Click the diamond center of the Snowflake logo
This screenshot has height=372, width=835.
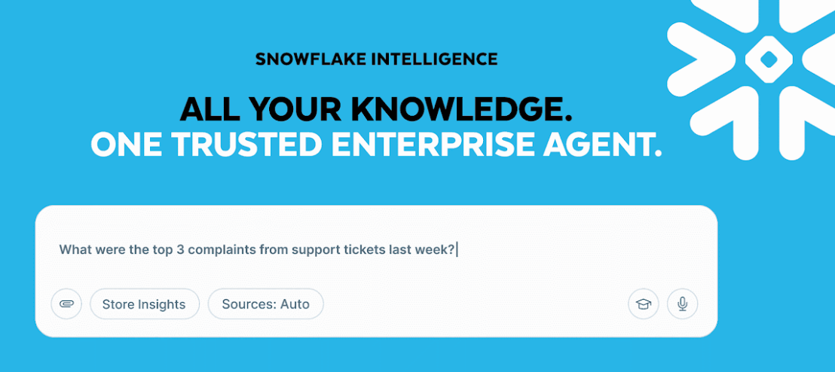coord(768,59)
